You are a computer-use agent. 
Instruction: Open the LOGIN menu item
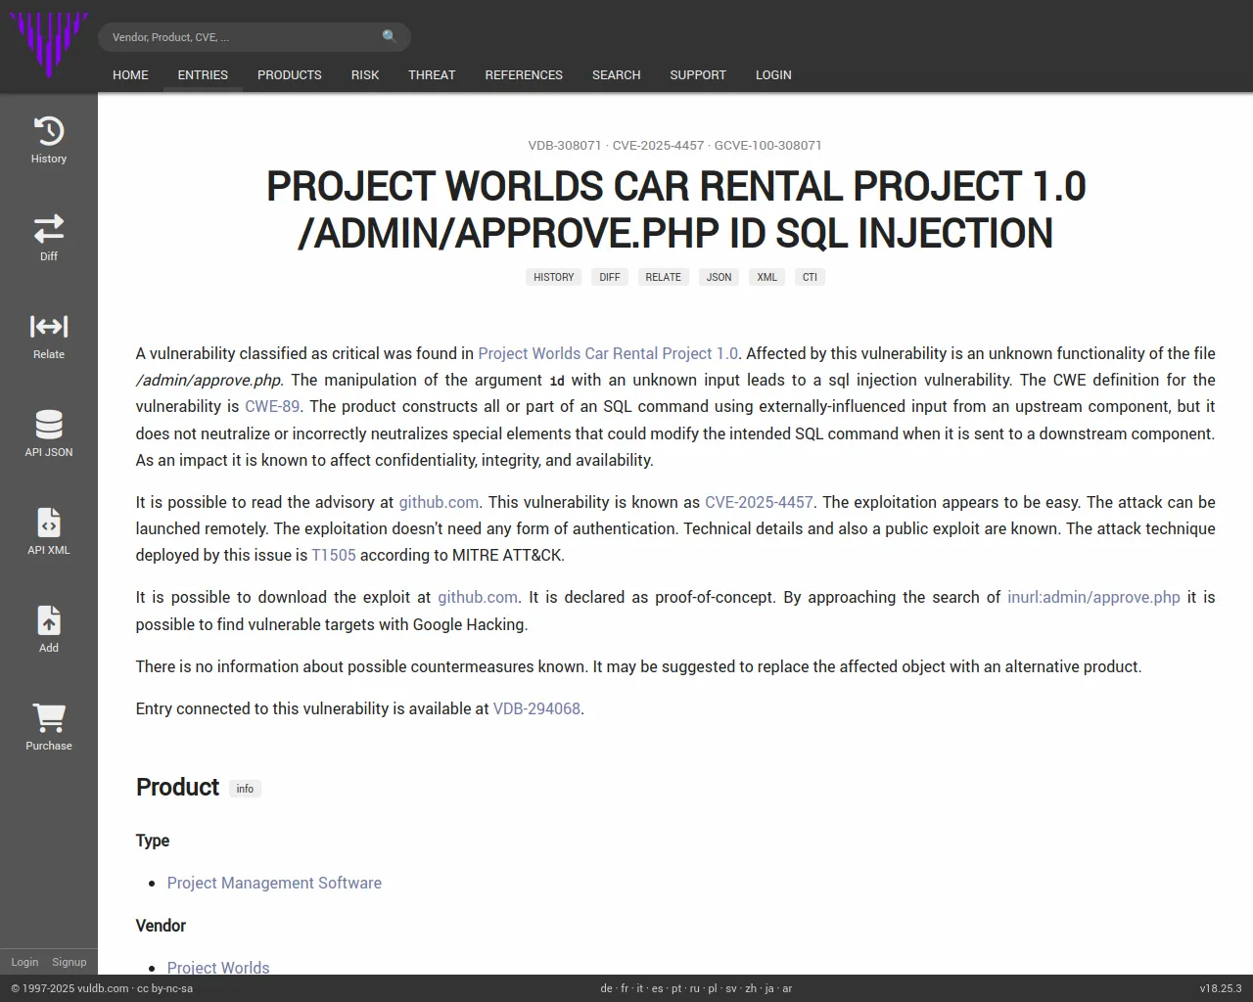(x=773, y=74)
